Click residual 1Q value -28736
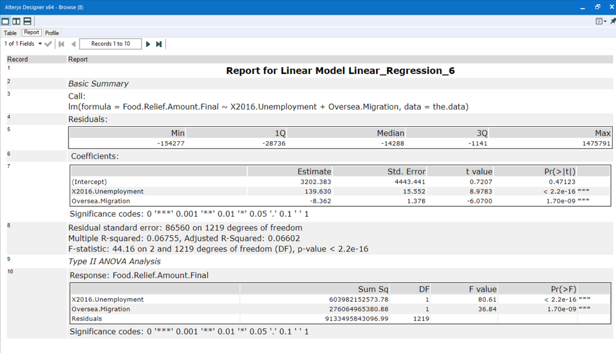Screen dimensions: 616x353 (274, 144)
